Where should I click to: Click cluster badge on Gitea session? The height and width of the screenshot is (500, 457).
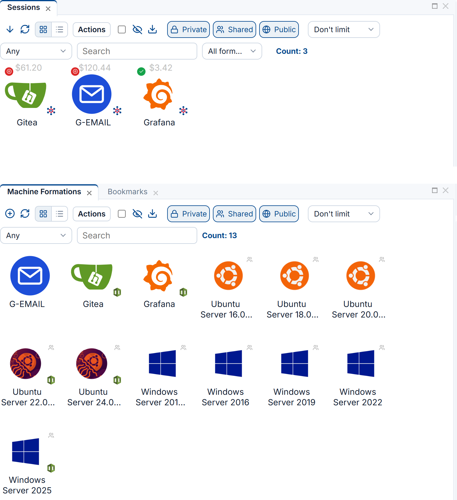51,111
